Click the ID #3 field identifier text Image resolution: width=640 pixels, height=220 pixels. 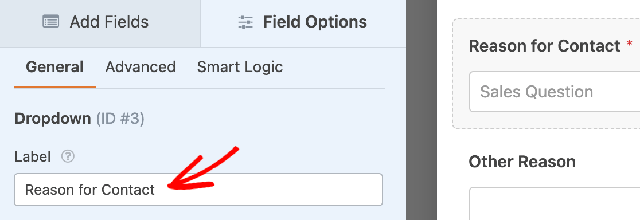point(120,119)
